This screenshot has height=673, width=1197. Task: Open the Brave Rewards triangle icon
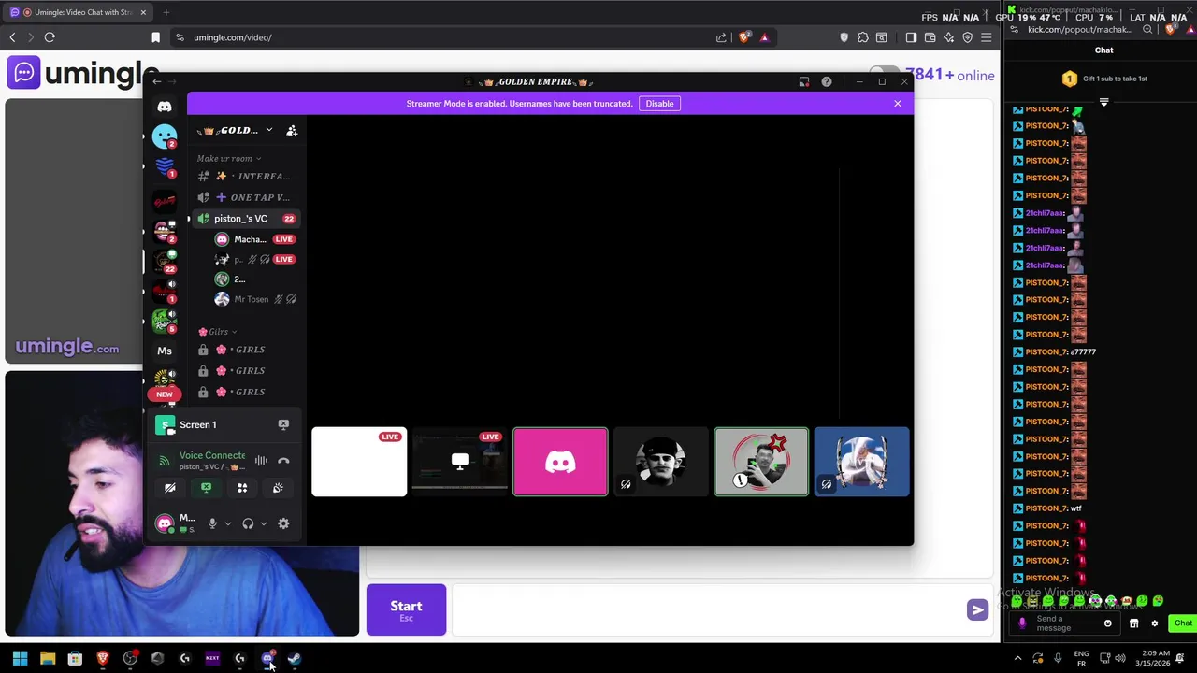coord(764,37)
